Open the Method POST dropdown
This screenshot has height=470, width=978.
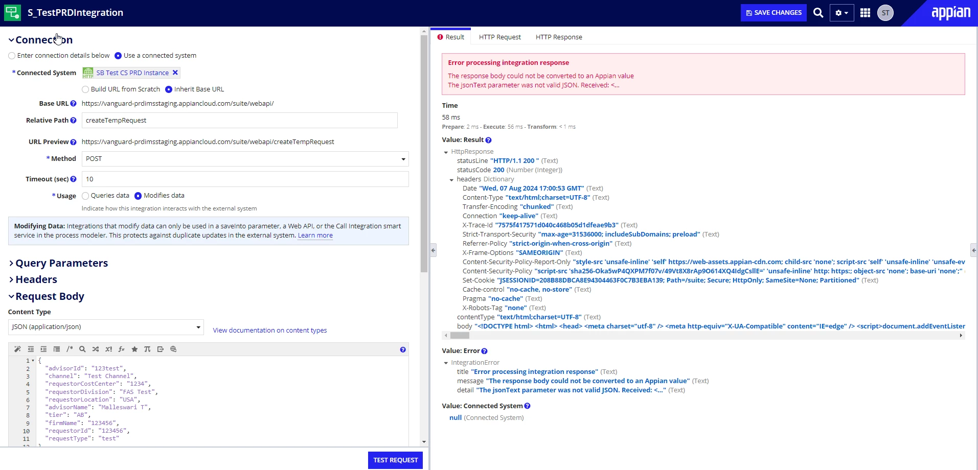[245, 159]
